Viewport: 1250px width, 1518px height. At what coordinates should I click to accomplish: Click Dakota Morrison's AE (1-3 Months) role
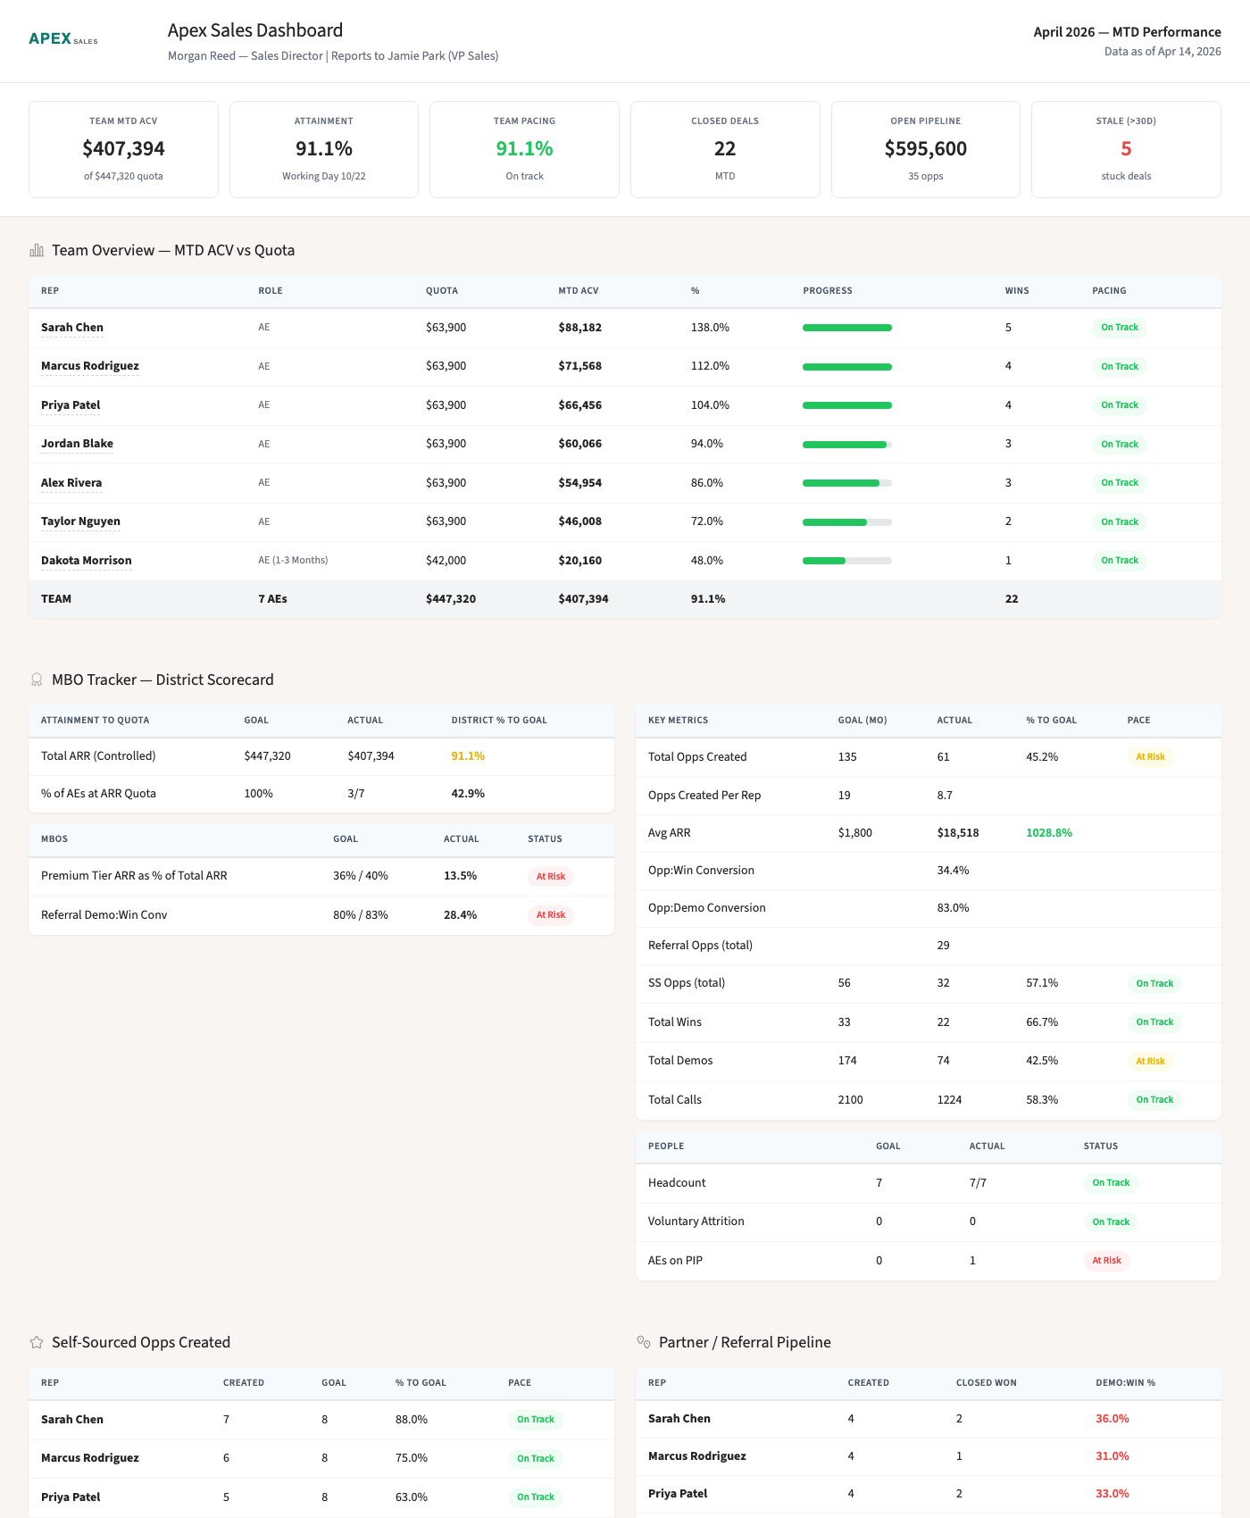293,561
